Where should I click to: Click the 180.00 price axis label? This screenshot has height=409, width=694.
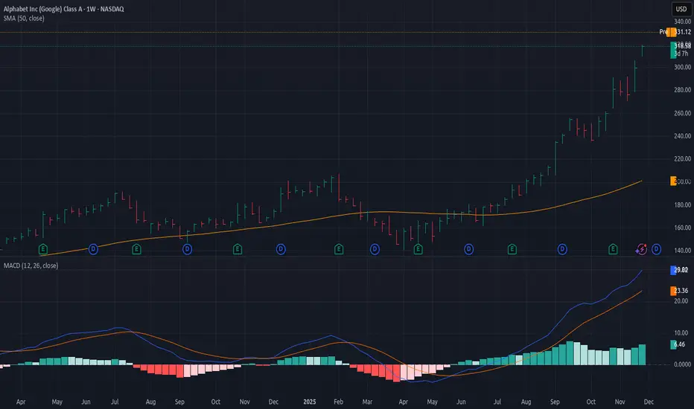[x=682, y=204]
